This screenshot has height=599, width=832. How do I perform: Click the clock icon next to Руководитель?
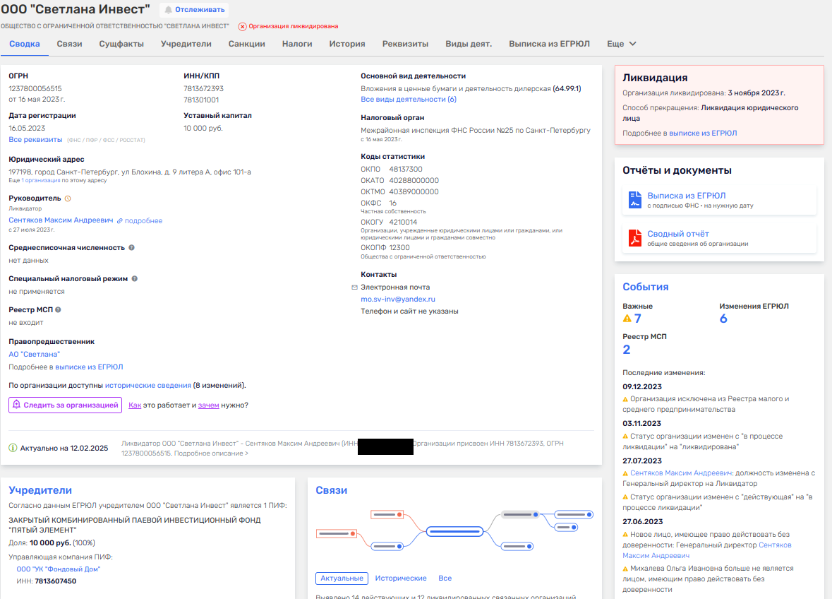pos(67,198)
